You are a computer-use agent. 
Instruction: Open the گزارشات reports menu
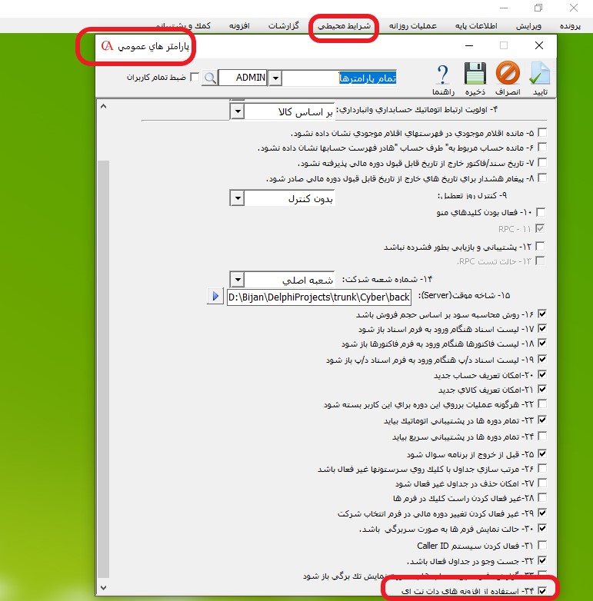pos(285,26)
